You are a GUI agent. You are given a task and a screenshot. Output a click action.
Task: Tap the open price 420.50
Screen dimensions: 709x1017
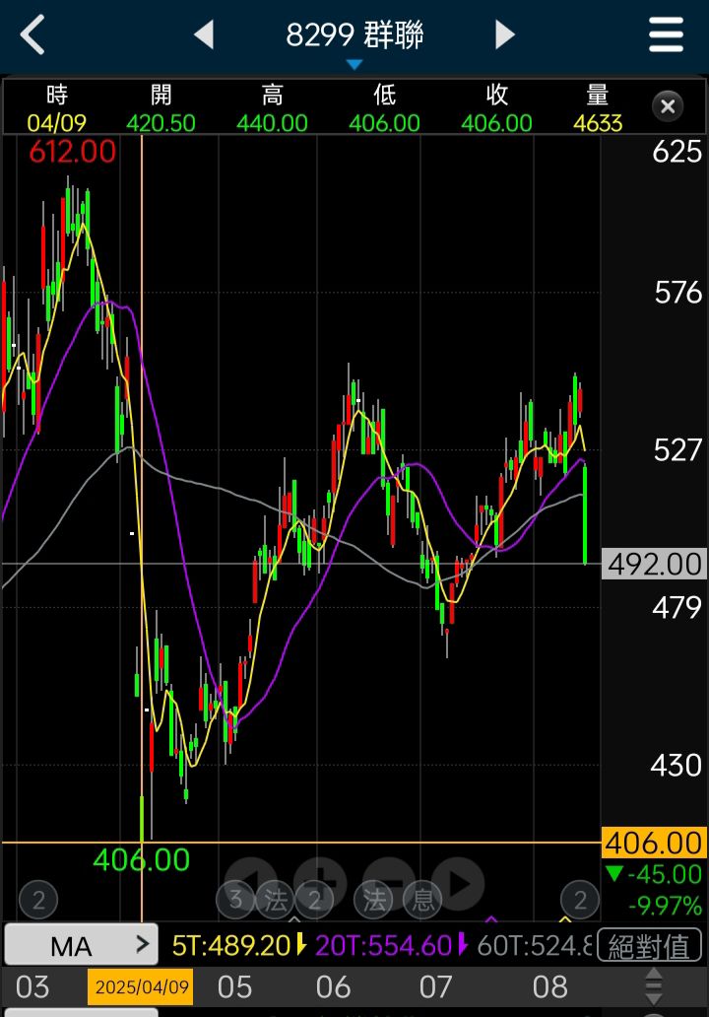[161, 122]
